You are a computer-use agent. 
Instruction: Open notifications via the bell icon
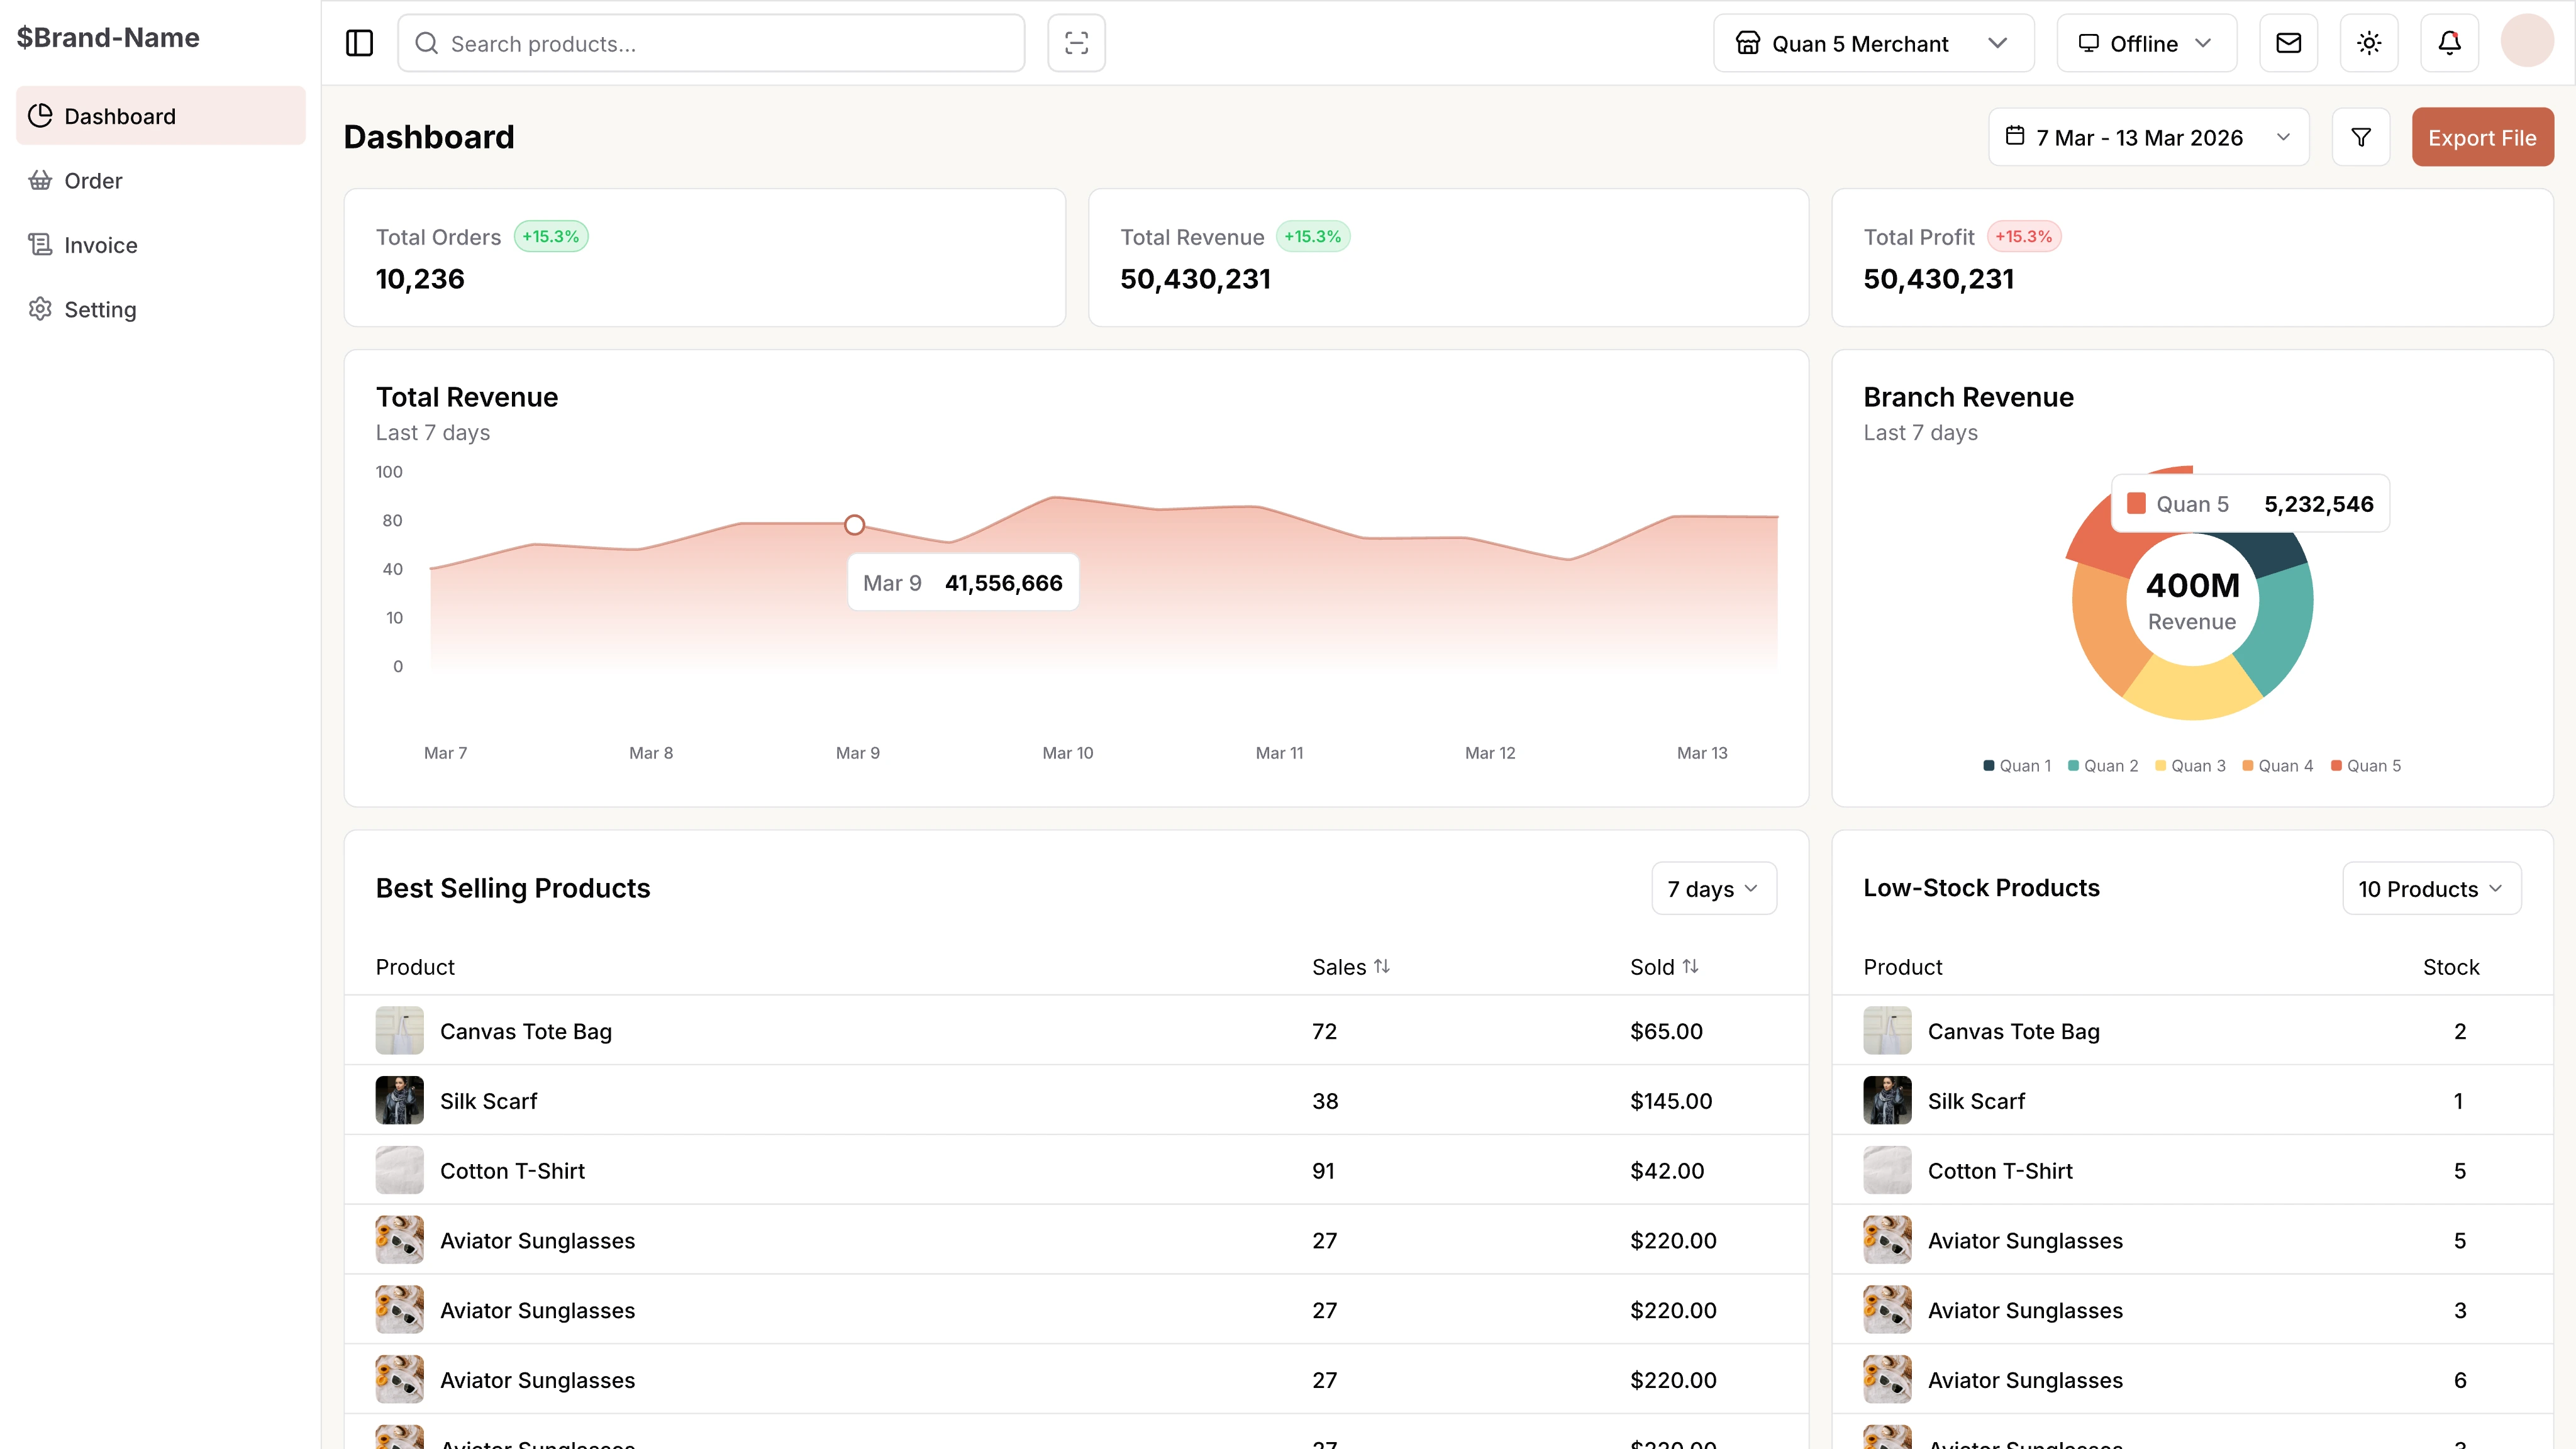click(x=2448, y=42)
